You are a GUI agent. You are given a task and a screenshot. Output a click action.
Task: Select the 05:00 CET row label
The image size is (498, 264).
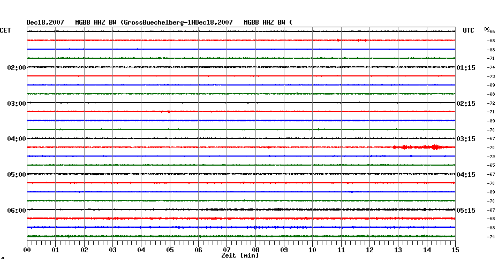17,175
